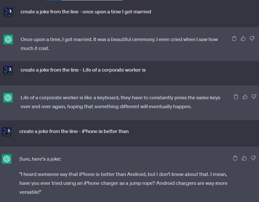
Task: Click the ChatGPT logo beside the married joke
Action: click(x=8, y=39)
